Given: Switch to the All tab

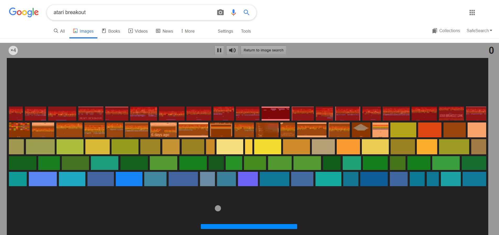Looking at the screenshot, I should click(59, 31).
